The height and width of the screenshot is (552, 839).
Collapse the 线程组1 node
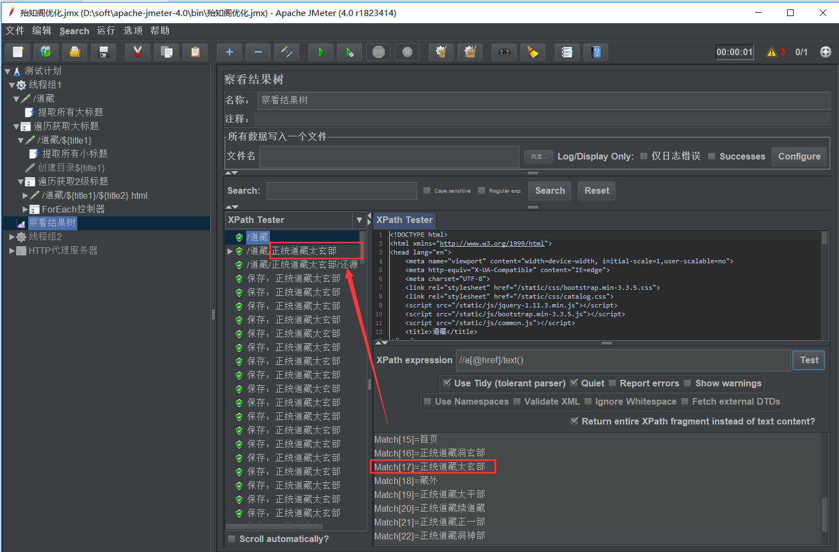click(12, 85)
